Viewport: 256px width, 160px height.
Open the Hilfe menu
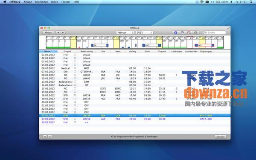click(76, 2)
